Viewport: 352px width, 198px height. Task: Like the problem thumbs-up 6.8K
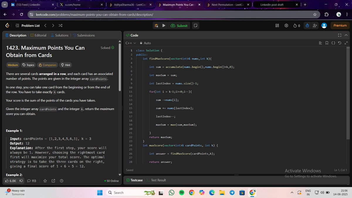click(11, 181)
